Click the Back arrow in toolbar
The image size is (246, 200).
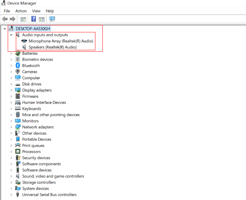[5, 19]
